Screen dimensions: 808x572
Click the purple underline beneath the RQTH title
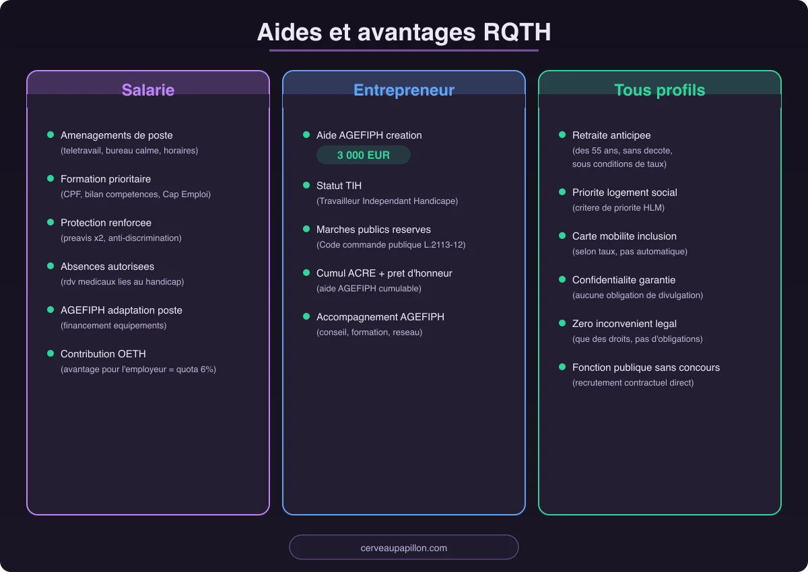(404, 49)
